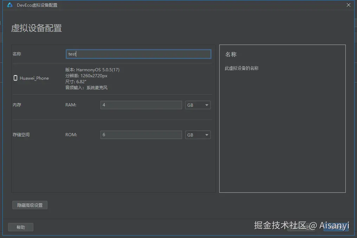The height and width of the screenshot is (238, 357).
Task: Click the Huawei_Phone device icon
Action: click(x=15, y=78)
